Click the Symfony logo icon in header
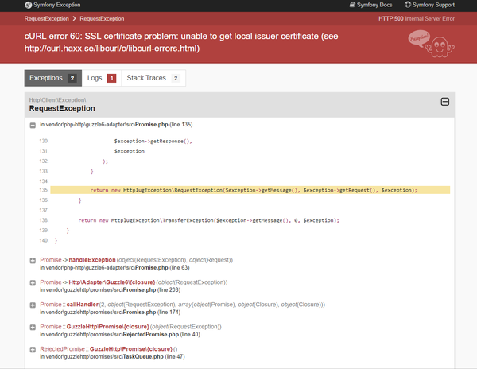Viewport: 477px width, 369px height. point(28,5)
